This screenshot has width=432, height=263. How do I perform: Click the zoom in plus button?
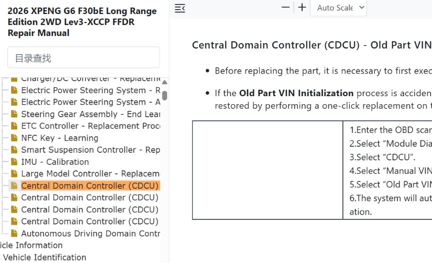coord(302,8)
